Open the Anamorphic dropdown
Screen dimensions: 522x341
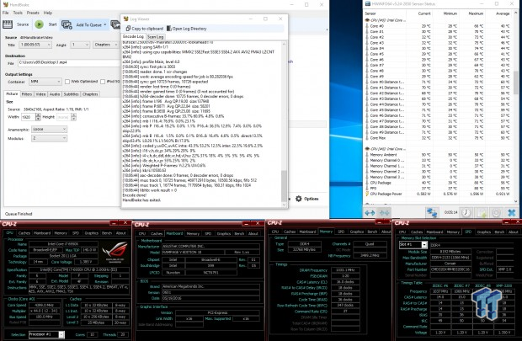coord(50,129)
